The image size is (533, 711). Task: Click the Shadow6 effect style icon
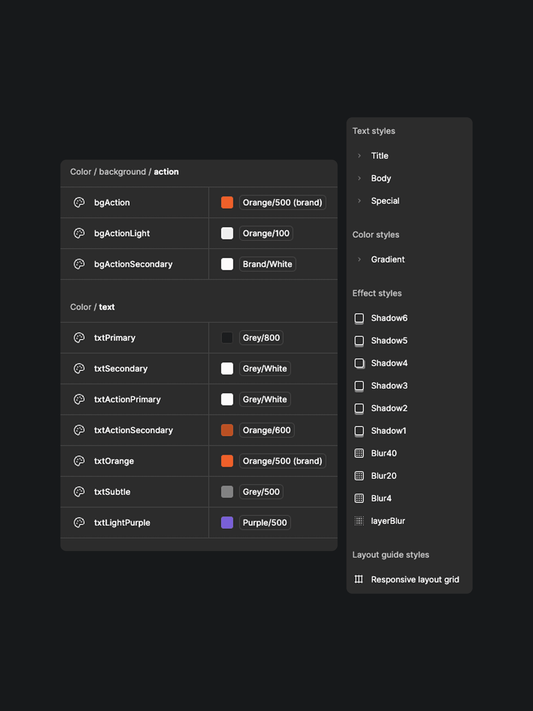[x=359, y=318]
